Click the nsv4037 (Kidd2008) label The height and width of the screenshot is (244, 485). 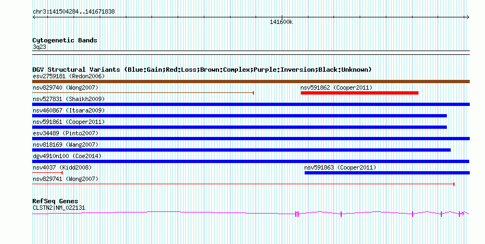pos(62,167)
